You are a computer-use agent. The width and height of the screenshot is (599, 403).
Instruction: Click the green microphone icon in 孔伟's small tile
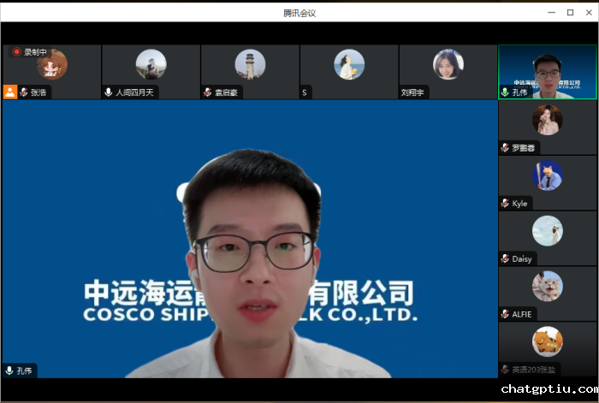(x=505, y=92)
